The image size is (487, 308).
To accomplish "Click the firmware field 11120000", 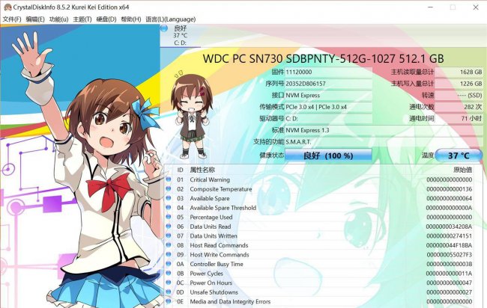I will (328, 72).
